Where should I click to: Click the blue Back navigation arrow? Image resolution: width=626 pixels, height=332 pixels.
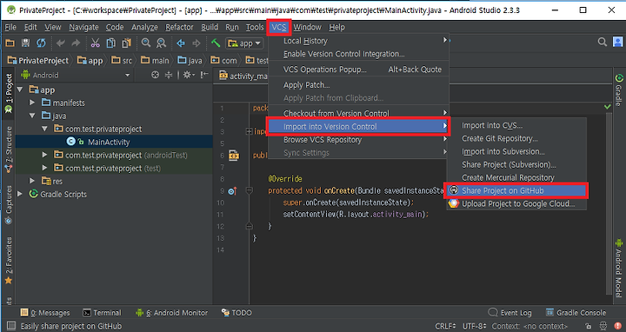pyautogui.click(x=181, y=43)
